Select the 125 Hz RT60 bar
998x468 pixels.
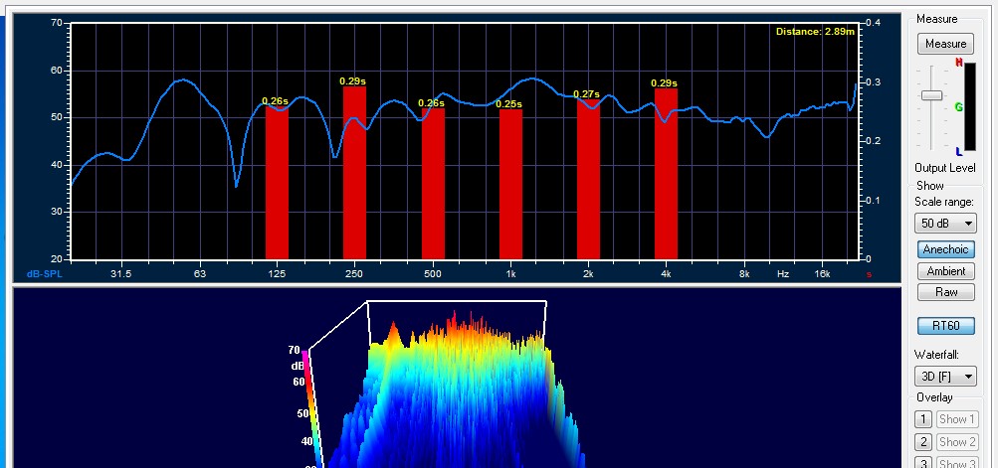click(277, 184)
